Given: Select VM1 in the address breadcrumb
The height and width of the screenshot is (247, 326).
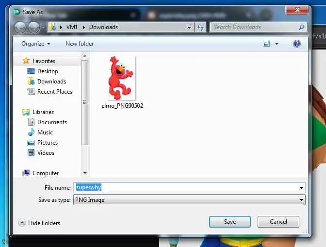Looking at the screenshot, I should click(72, 27).
